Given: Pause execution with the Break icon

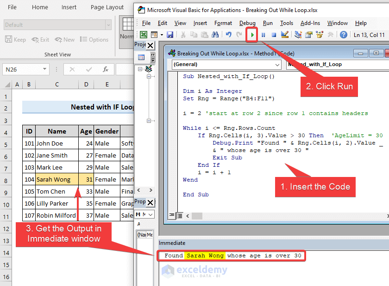Looking at the screenshot, I should coord(263,35).
